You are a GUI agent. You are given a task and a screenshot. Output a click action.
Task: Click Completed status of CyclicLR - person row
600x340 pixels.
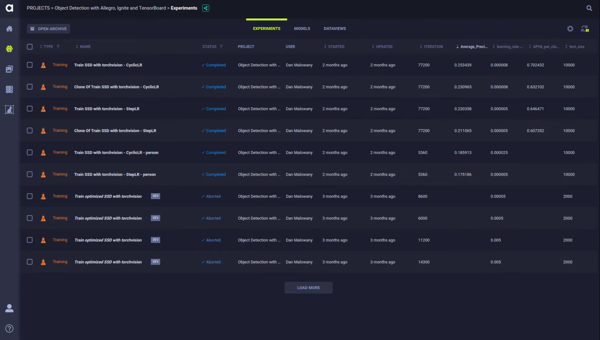point(214,153)
